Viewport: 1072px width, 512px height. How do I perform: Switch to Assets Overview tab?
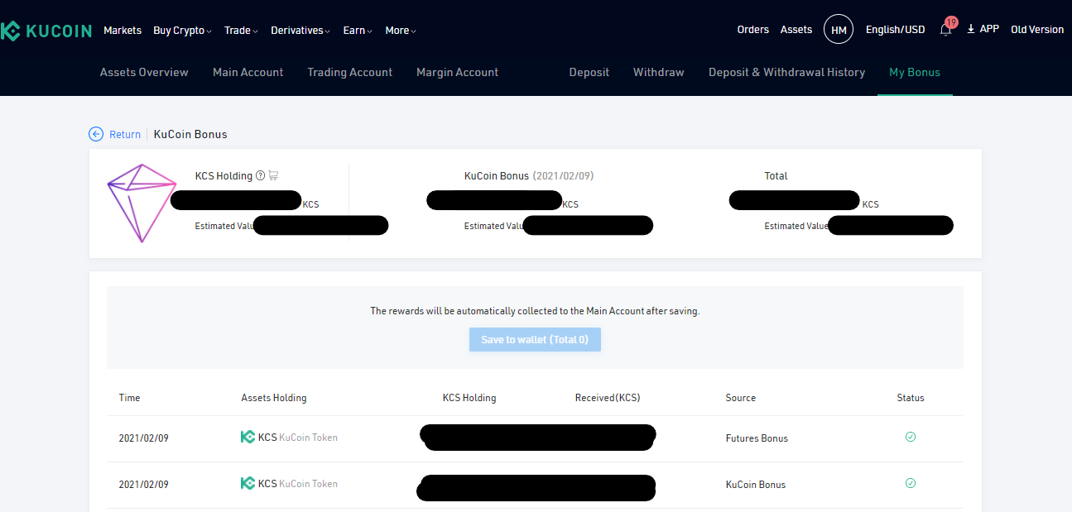(144, 72)
